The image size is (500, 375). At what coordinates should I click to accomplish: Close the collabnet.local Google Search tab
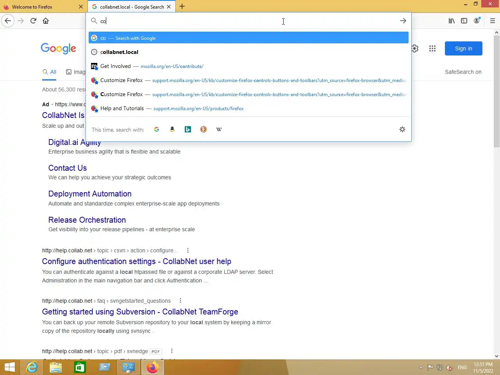click(x=169, y=7)
